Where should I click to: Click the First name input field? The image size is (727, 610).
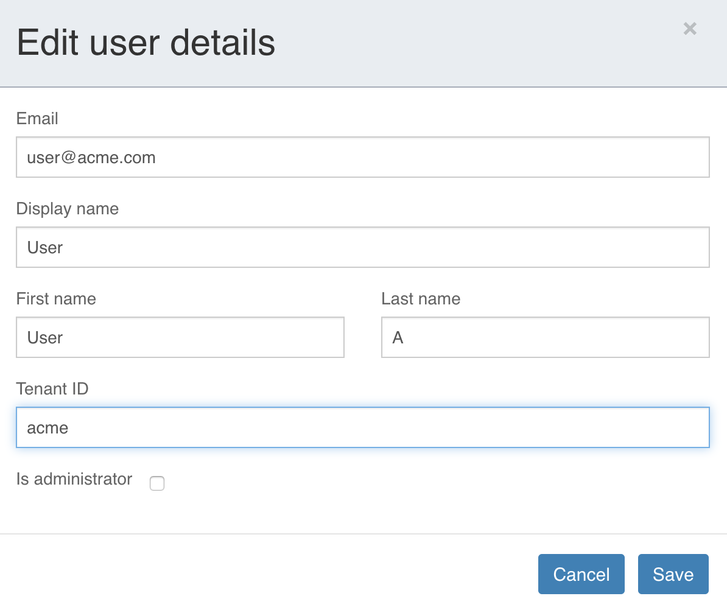[x=180, y=337]
